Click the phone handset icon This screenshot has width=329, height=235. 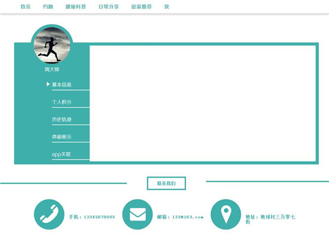point(49,214)
